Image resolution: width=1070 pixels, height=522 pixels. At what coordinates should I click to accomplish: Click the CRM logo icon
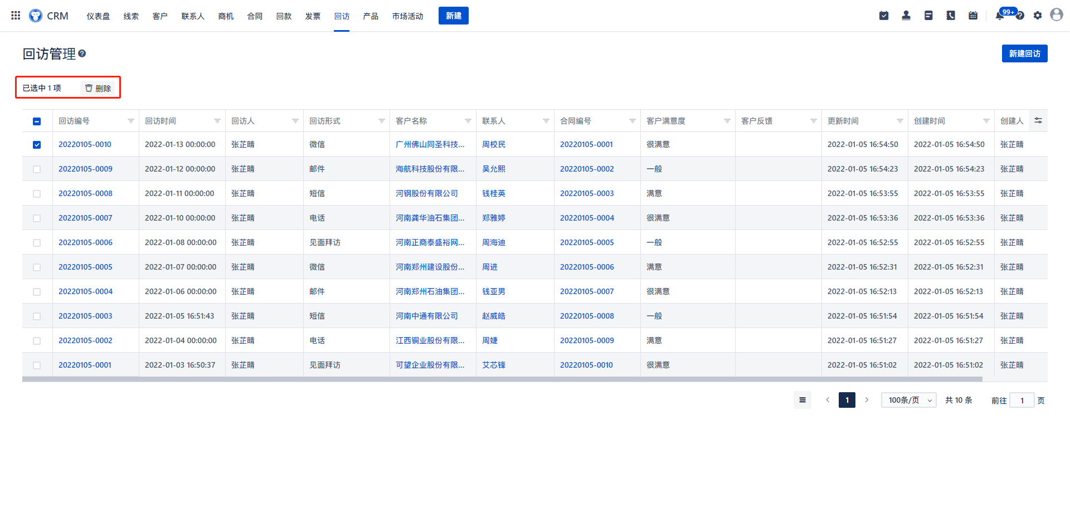pos(36,16)
